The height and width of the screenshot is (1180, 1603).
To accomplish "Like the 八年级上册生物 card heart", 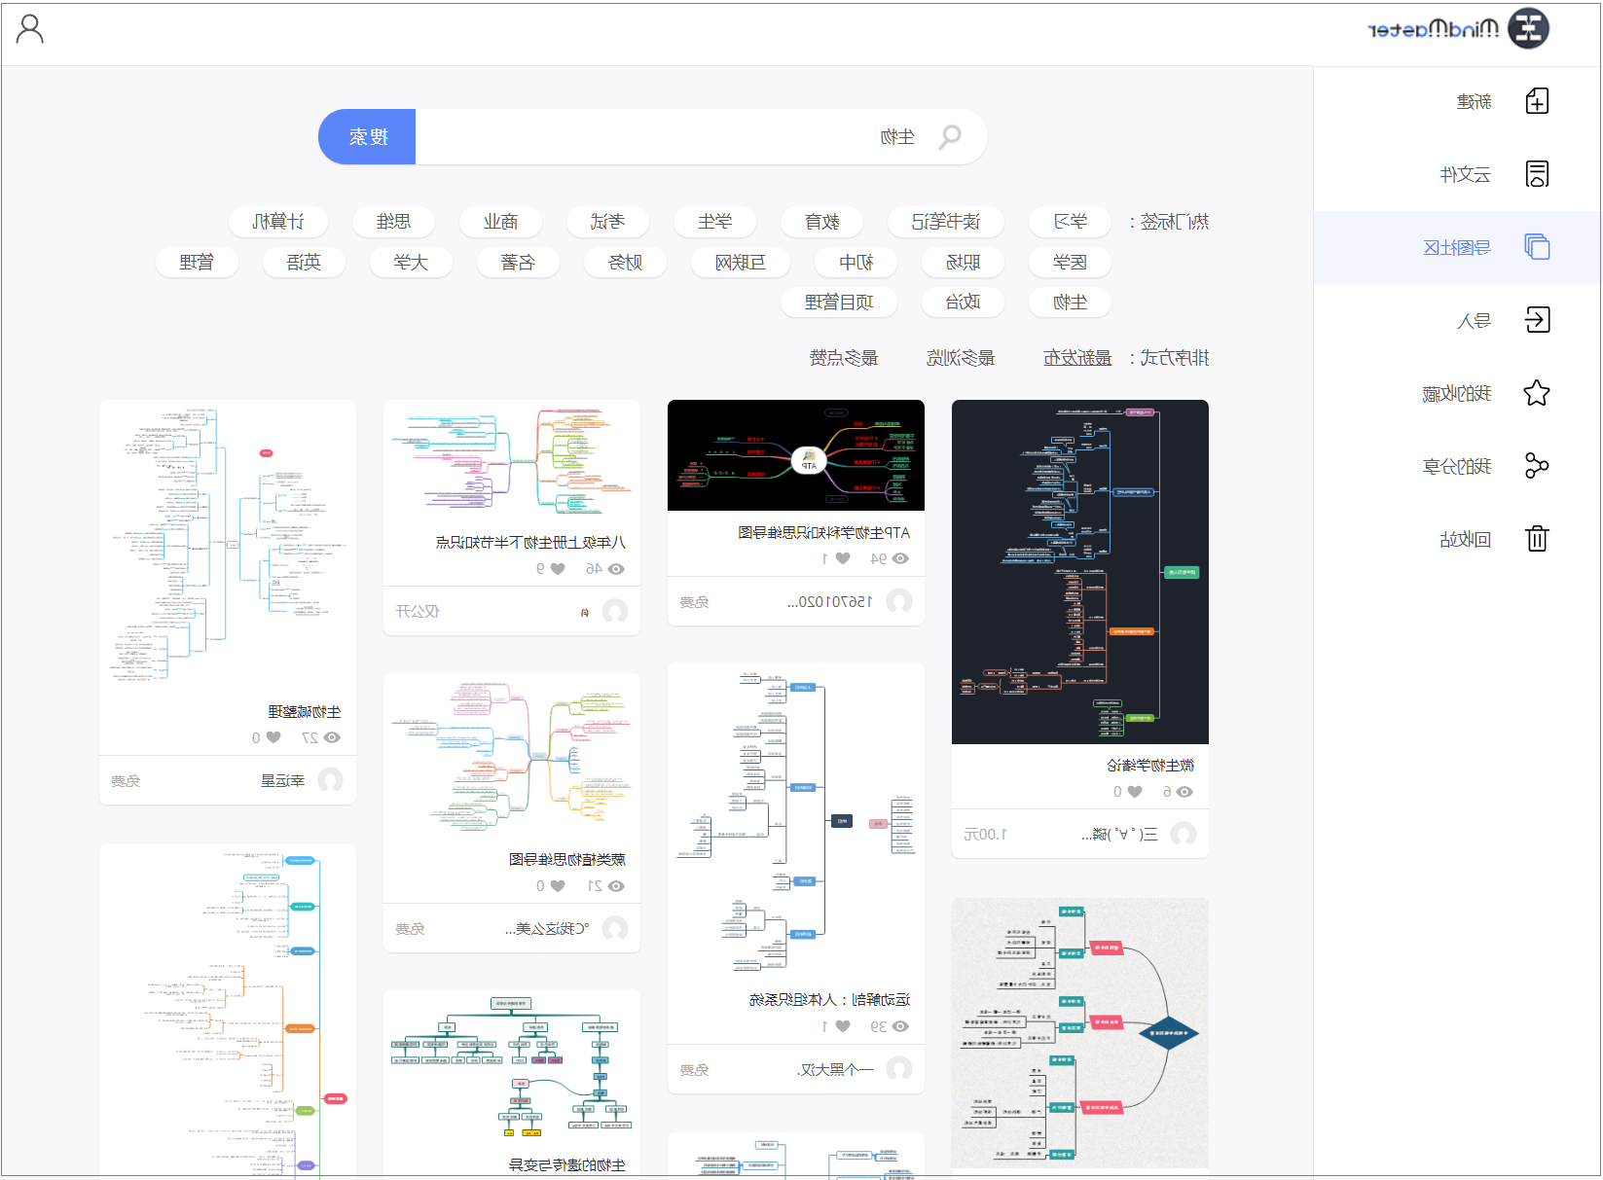I will point(558,569).
